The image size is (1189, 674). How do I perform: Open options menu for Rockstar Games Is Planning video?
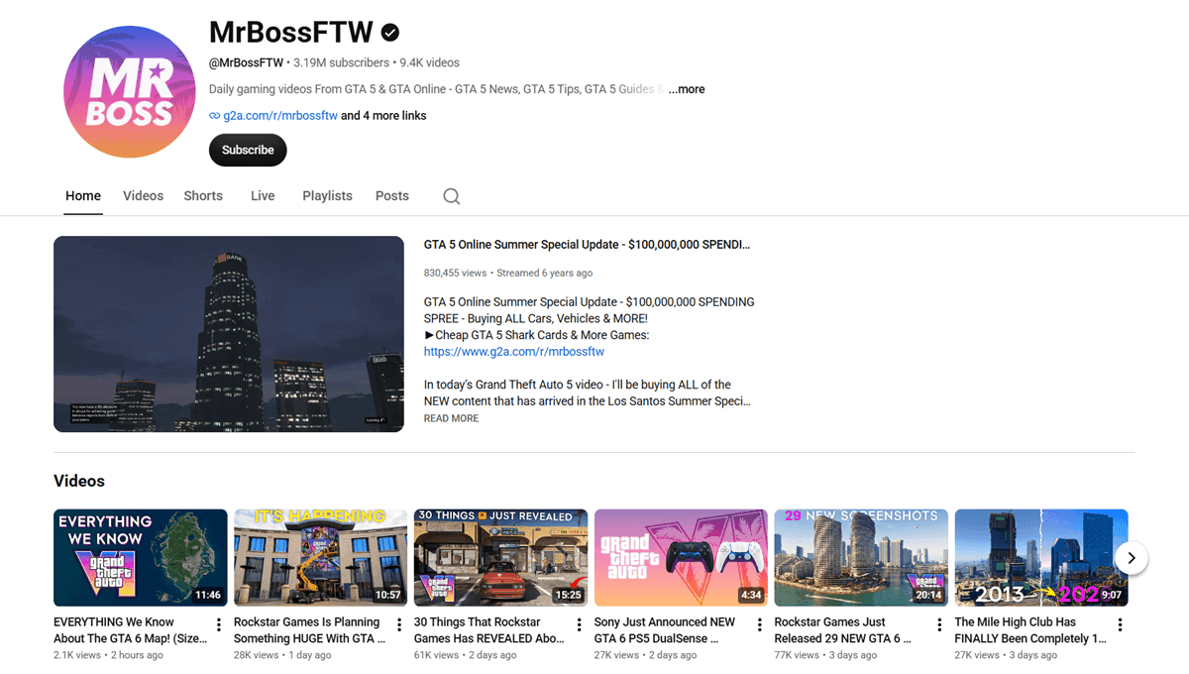tap(399, 625)
